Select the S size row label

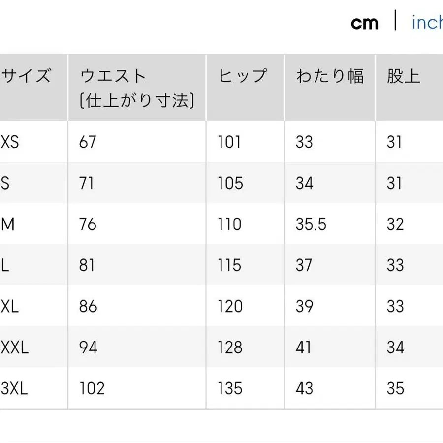[6, 183]
